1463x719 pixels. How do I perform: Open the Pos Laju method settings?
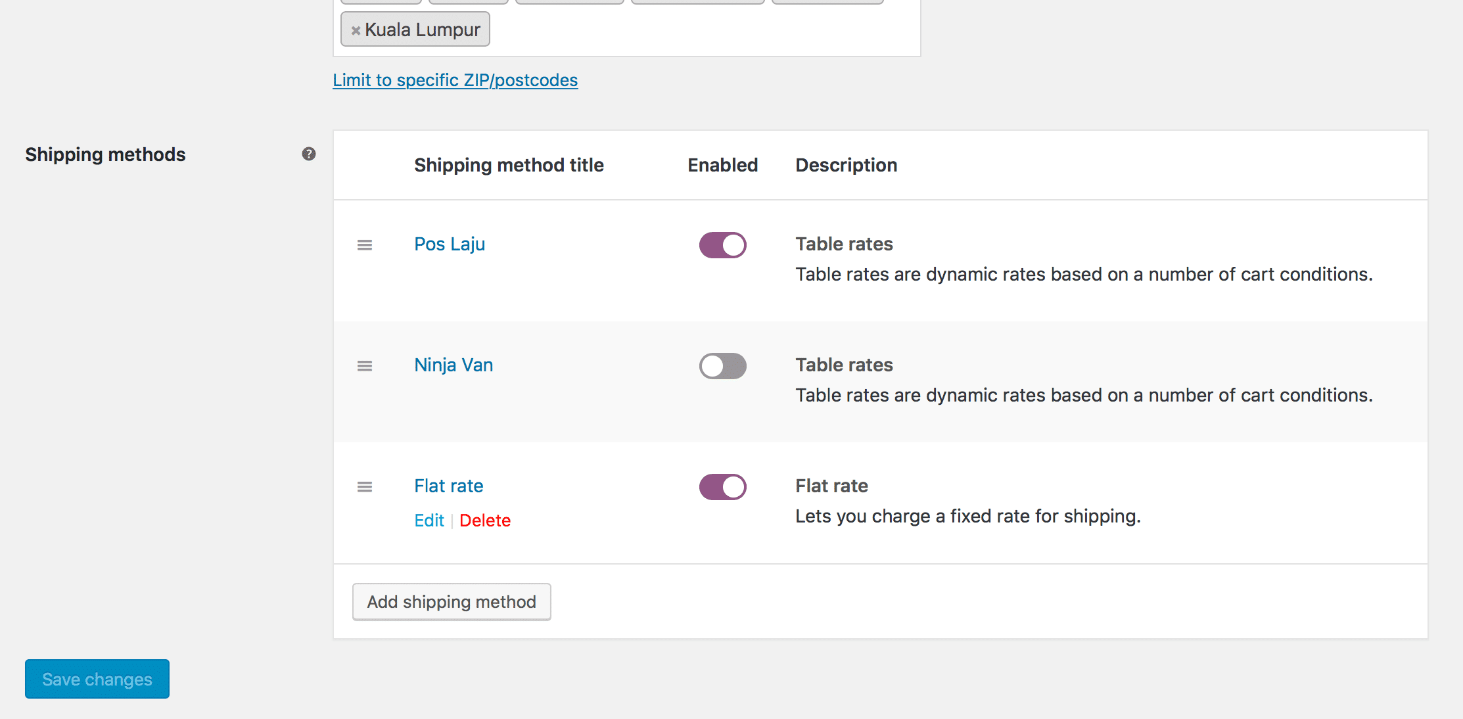coord(450,244)
